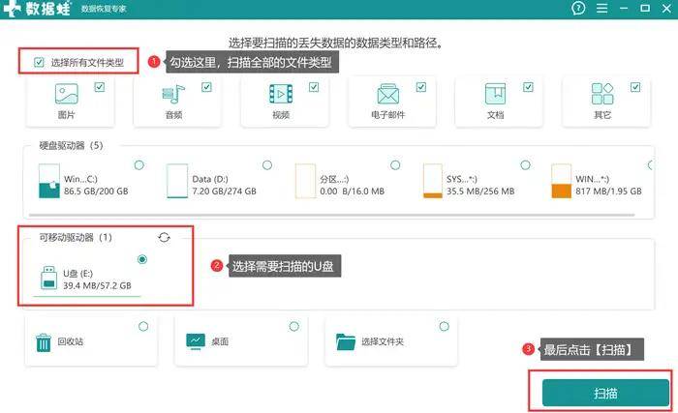The image size is (678, 413).
Task: Click the 7.20 GB/274 GB capacity text
Action: [x=225, y=191]
